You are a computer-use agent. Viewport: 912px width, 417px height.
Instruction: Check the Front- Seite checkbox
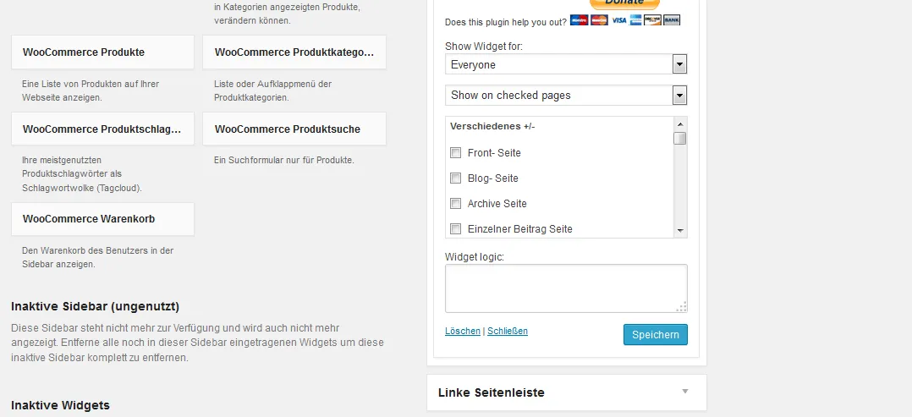tap(455, 153)
